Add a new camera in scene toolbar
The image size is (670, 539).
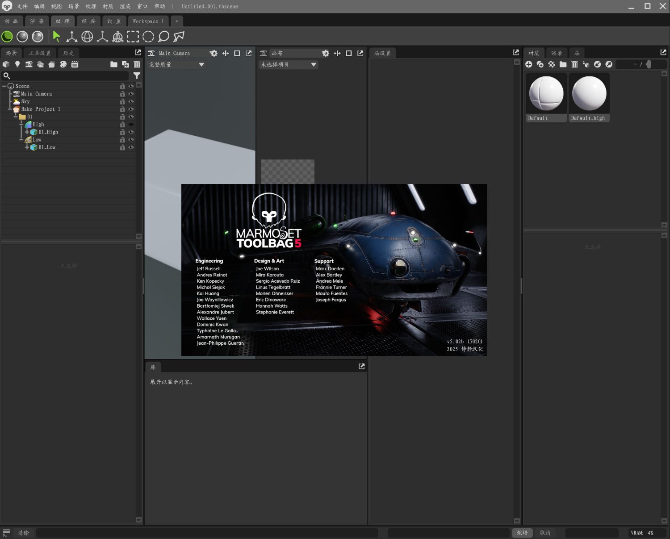tap(29, 64)
